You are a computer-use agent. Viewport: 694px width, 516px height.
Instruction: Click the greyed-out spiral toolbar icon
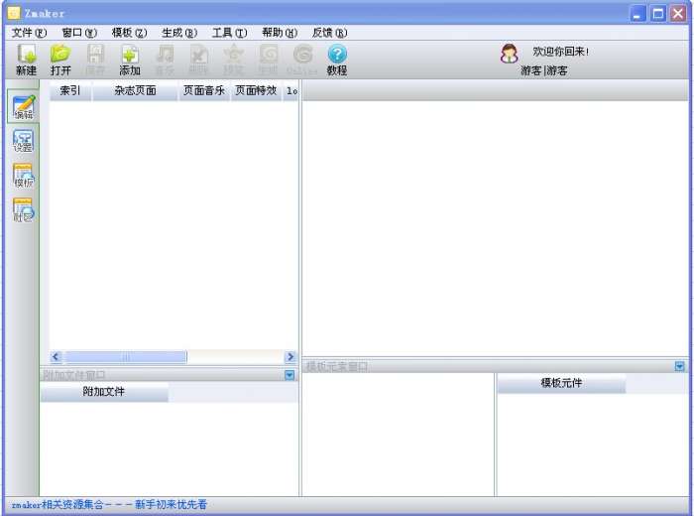[269, 54]
